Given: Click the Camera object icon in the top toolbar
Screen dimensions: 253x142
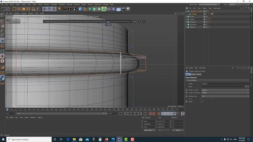Looking at the screenshot, I should [x=123, y=9].
